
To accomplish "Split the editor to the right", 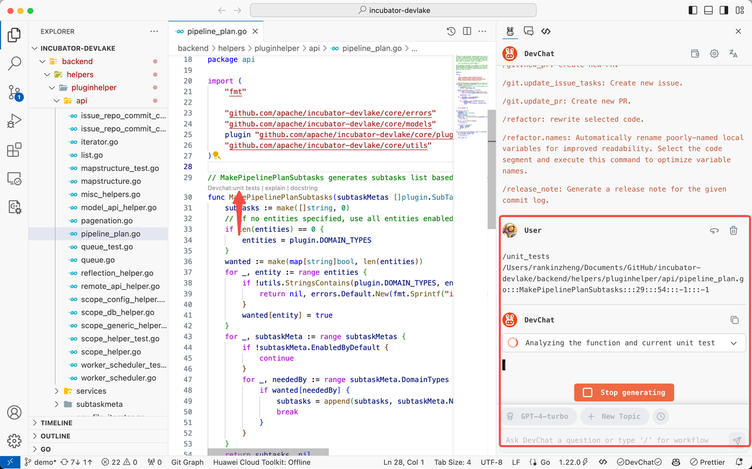I will coord(467,32).
